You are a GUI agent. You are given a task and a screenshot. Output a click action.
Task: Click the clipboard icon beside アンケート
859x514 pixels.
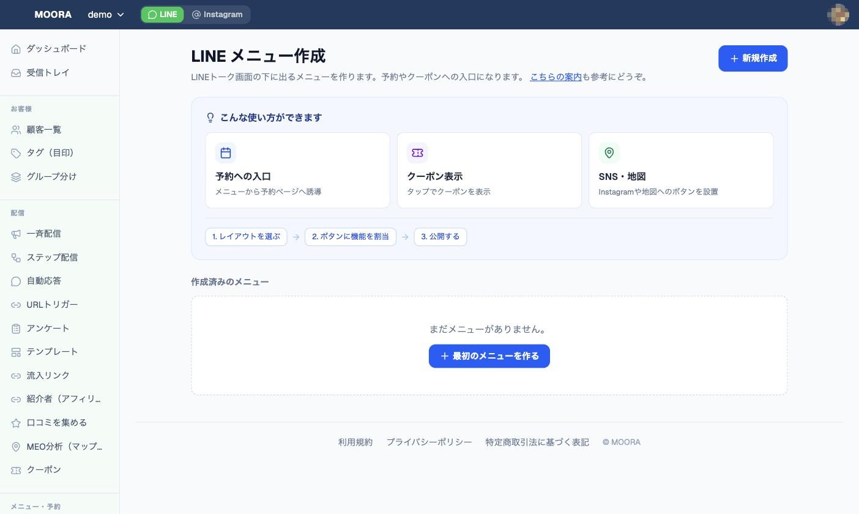[16, 329]
